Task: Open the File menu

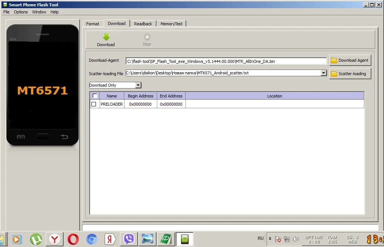Action: pyautogui.click(x=6, y=12)
